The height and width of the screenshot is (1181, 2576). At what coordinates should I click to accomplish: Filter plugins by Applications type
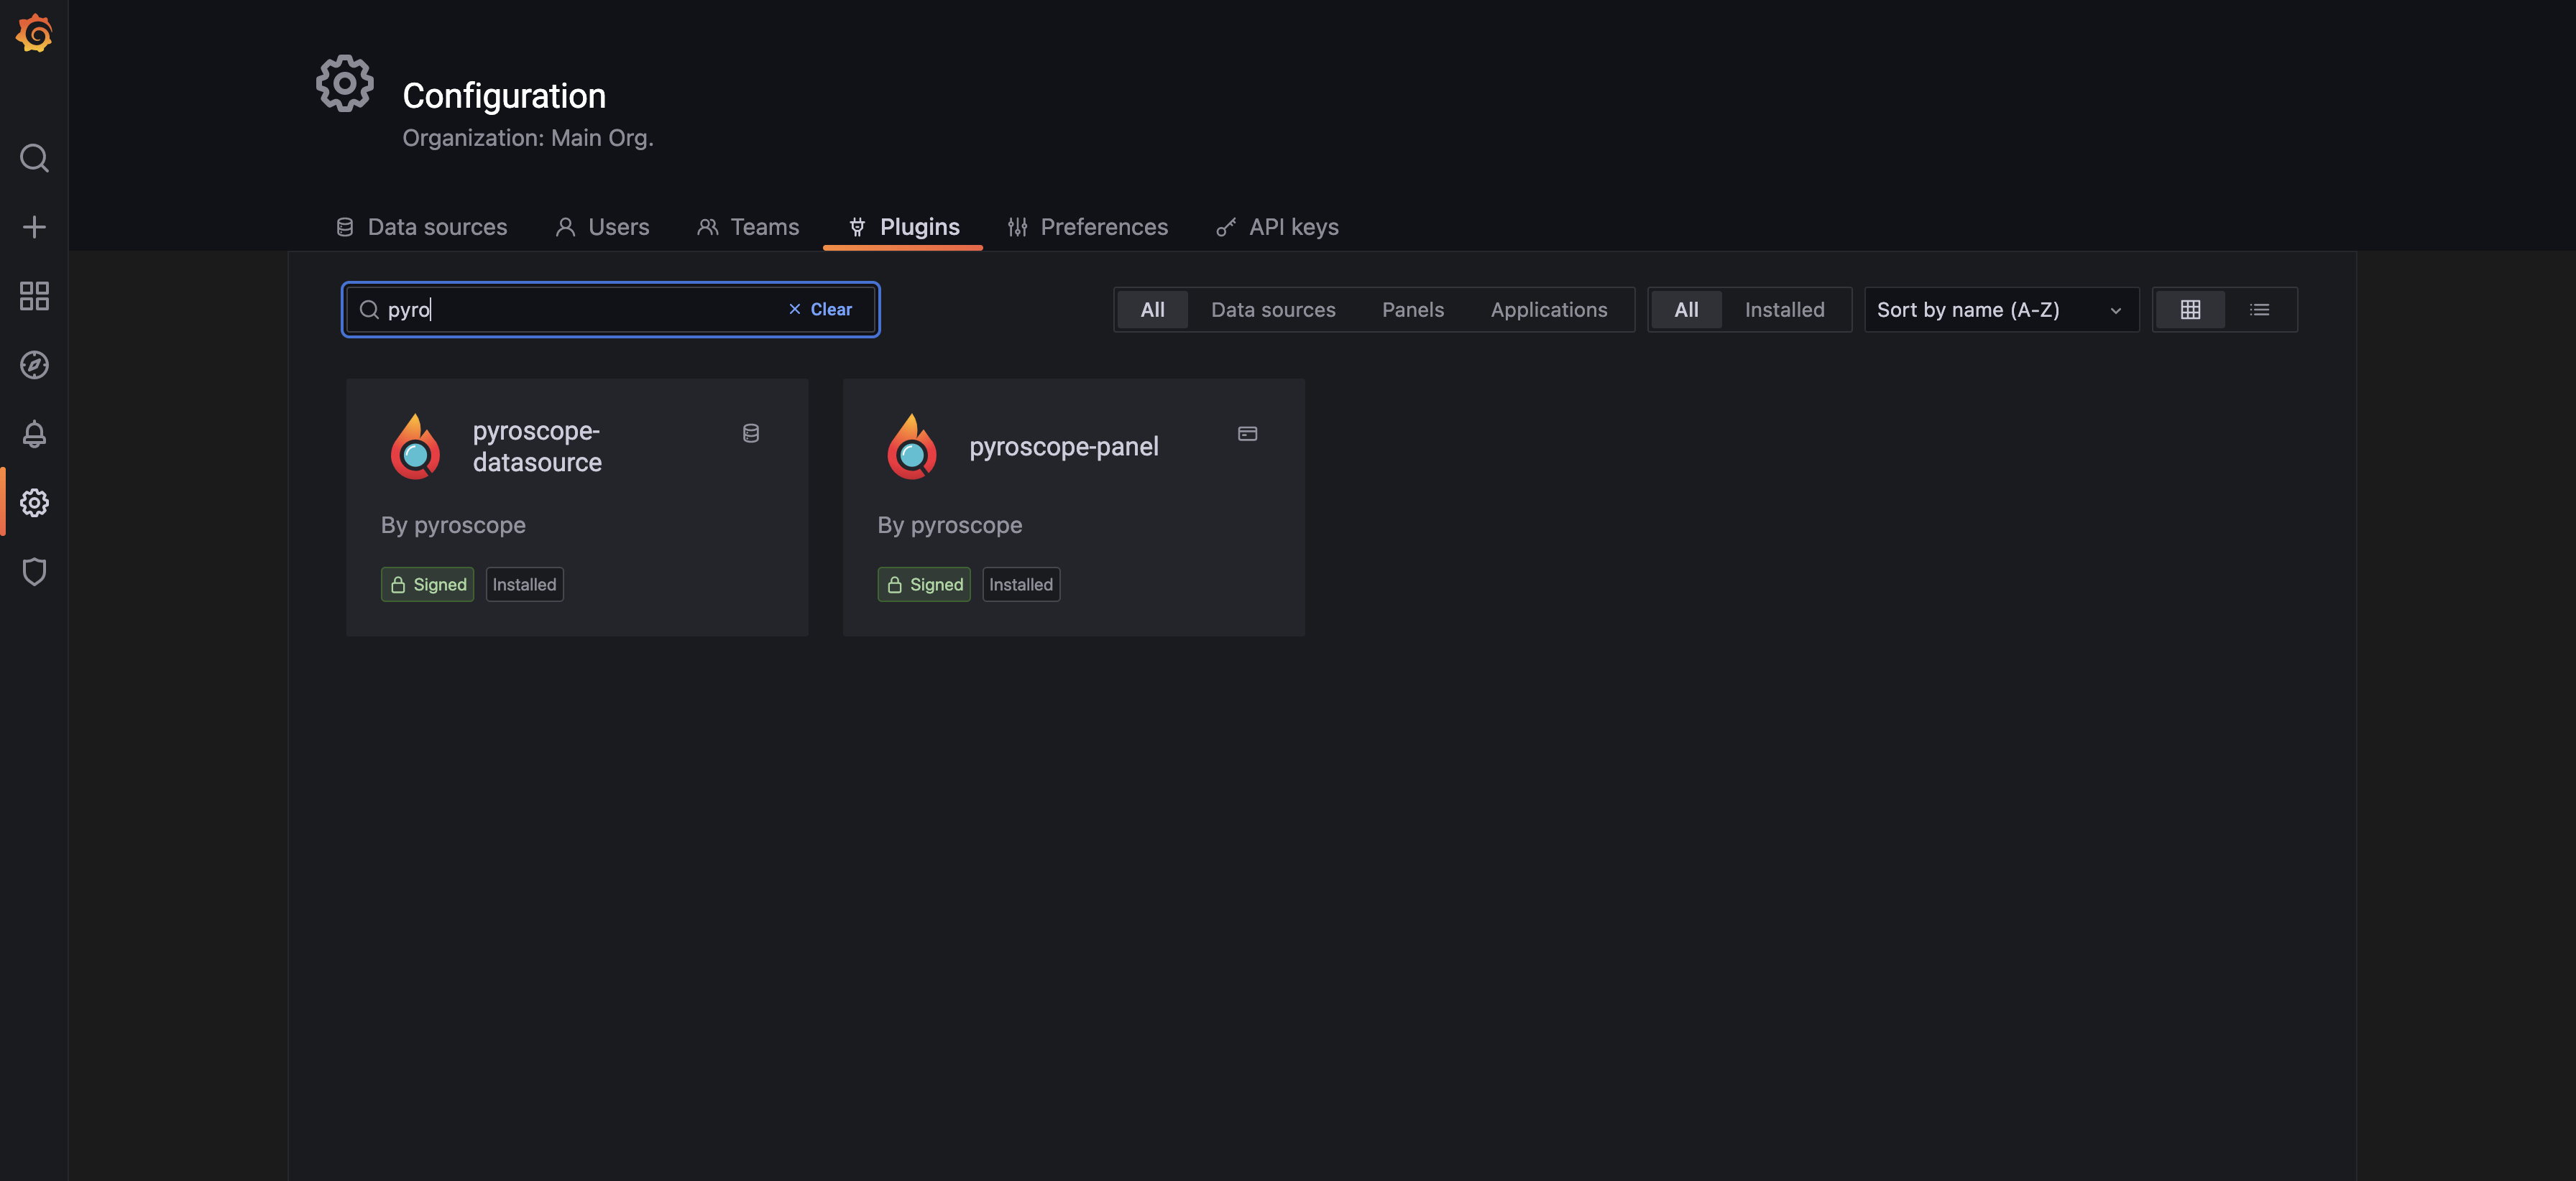click(1549, 310)
